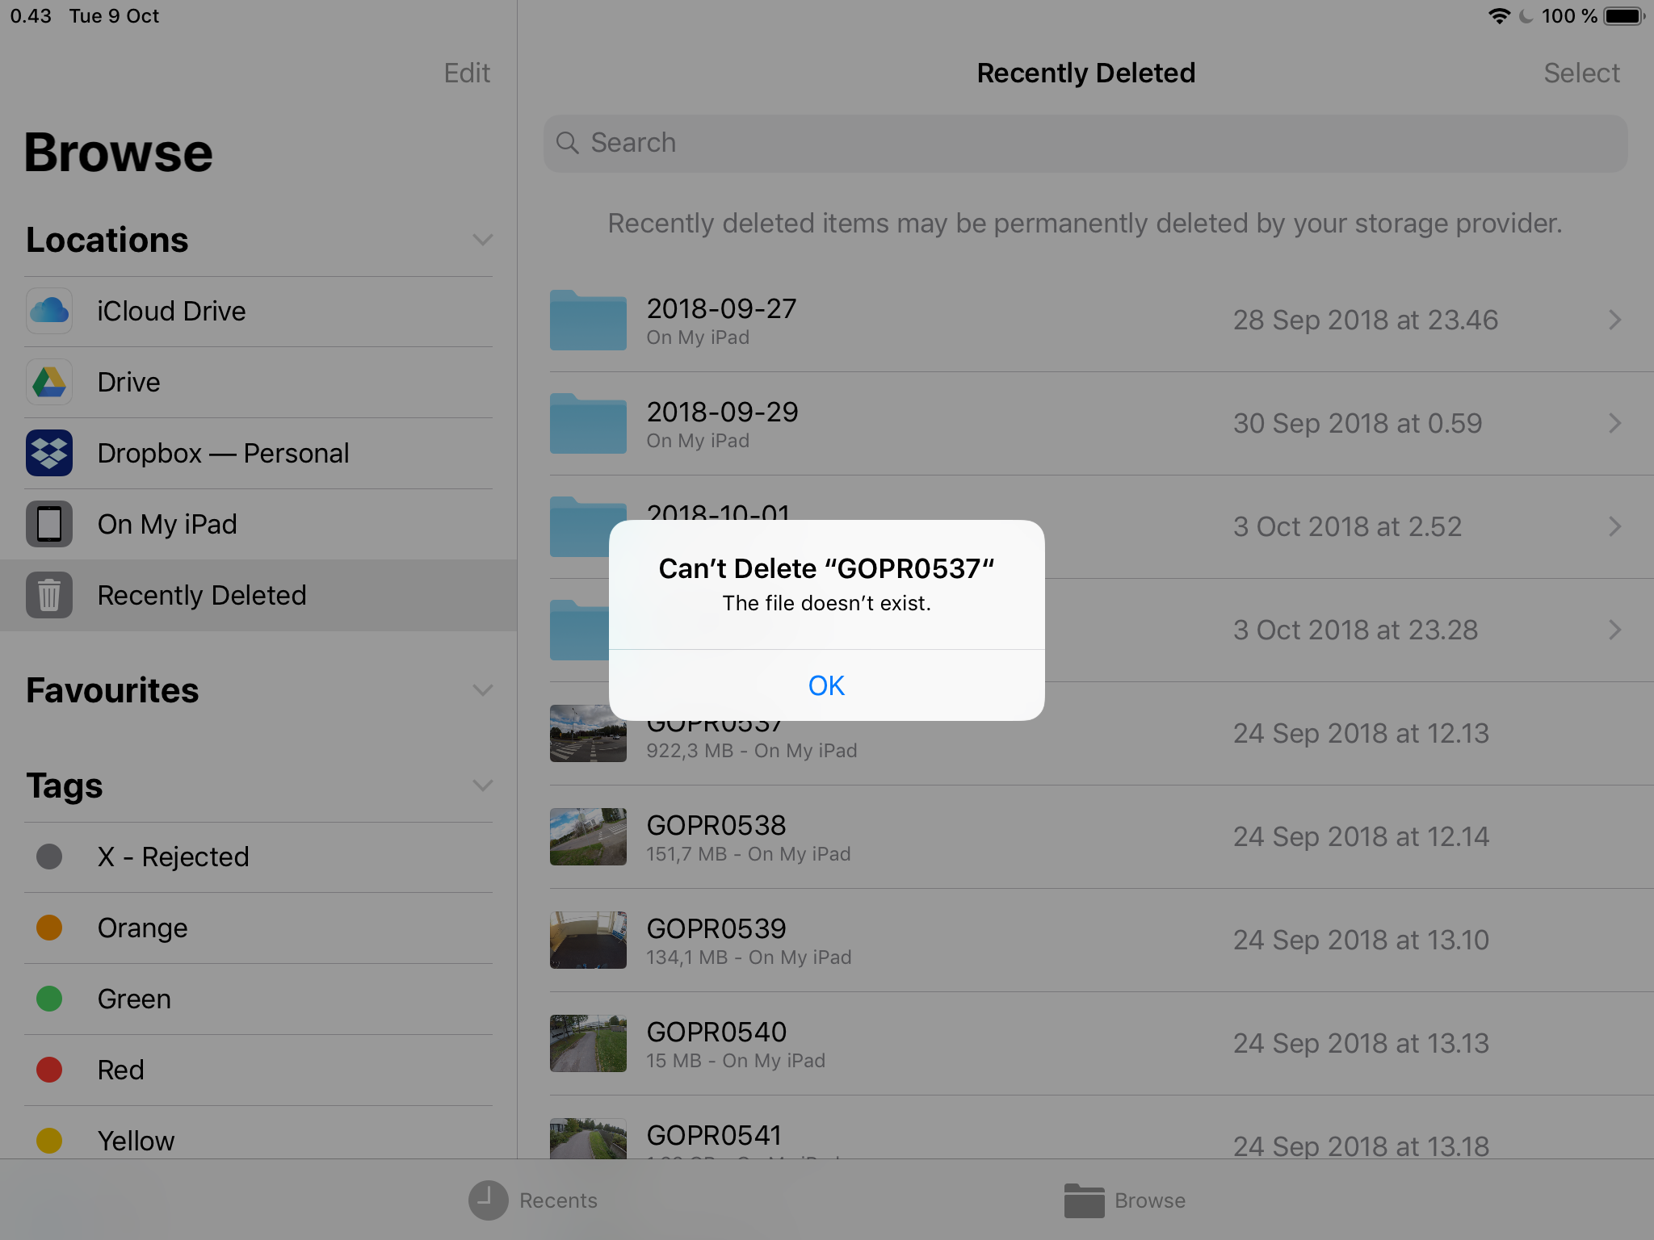Collapse the Favourites section
The width and height of the screenshot is (1654, 1240).
[482, 690]
